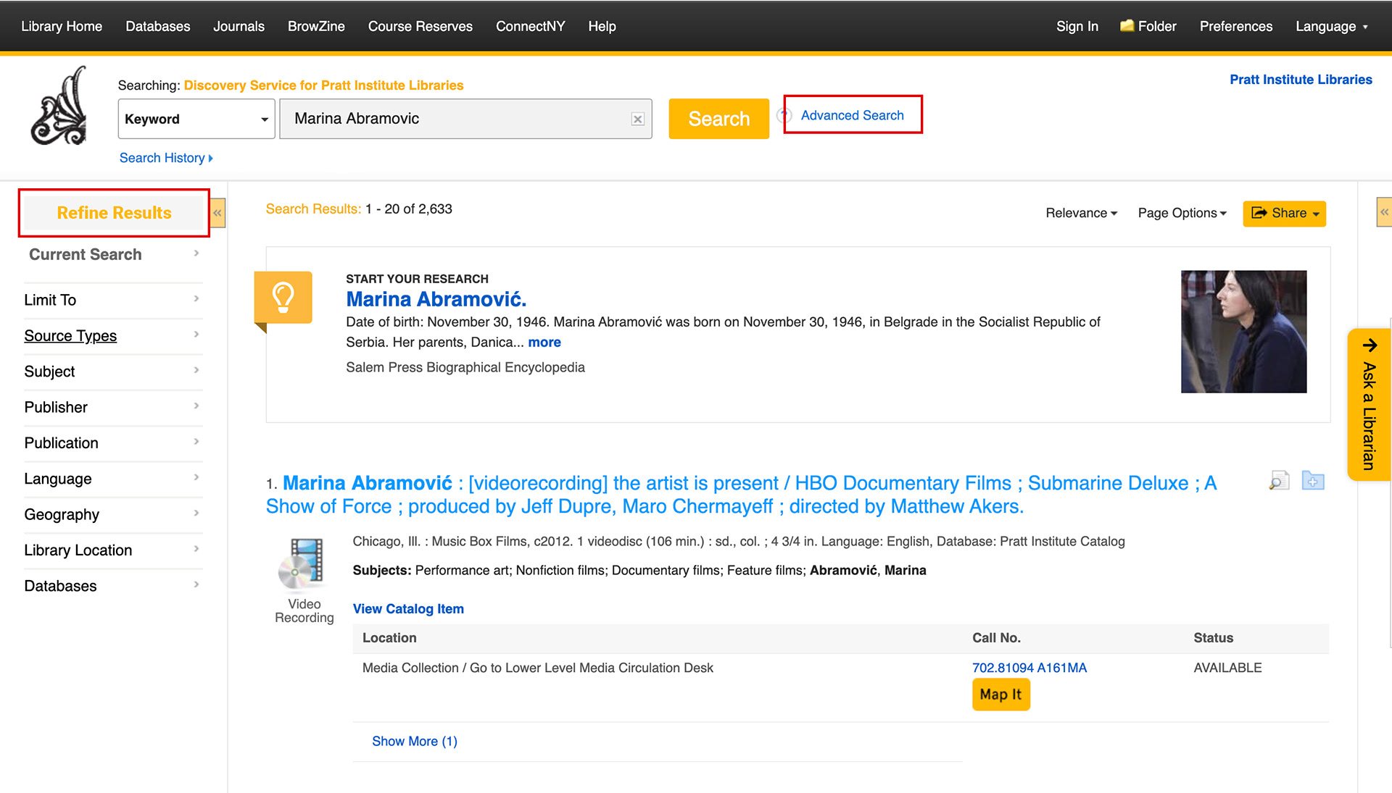Viewport: 1392px width, 793px height.
Task: Open the Share dropdown button
Action: click(x=1285, y=213)
